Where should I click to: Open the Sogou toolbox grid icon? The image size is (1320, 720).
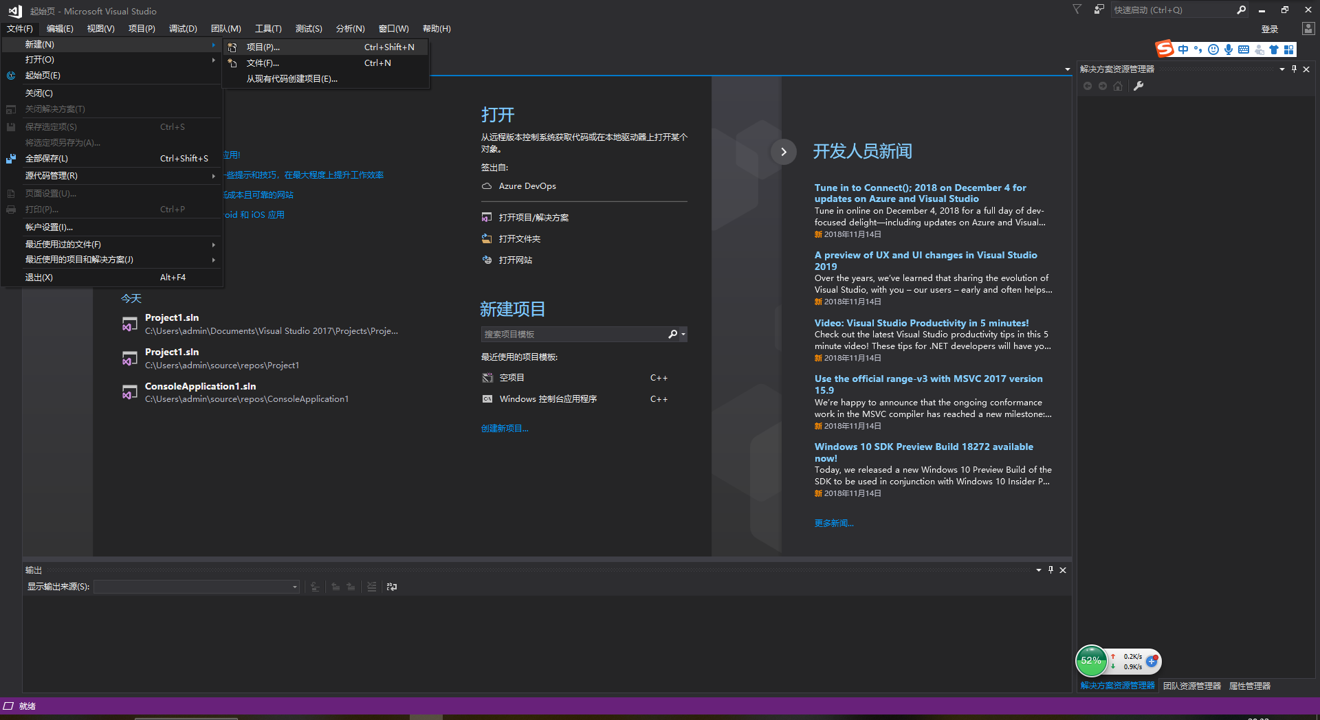click(x=1289, y=49)
